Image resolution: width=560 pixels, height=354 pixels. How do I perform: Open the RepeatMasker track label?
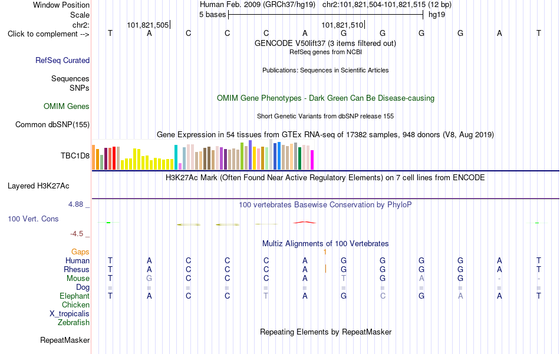click(65, 340)
